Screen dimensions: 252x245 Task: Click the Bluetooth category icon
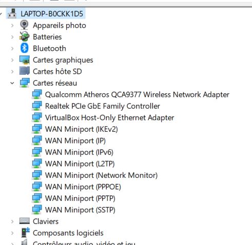[x=24, y=48]
